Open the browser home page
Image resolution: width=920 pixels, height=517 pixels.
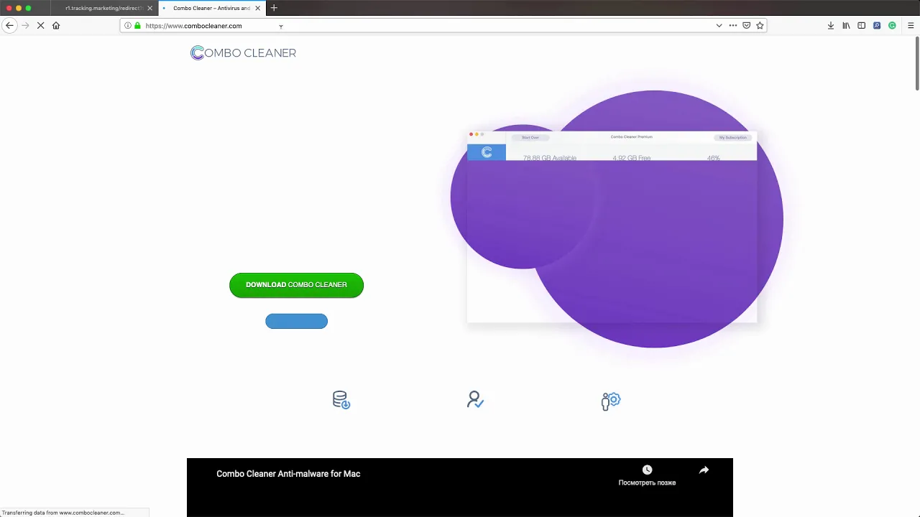tap(56, 25)
